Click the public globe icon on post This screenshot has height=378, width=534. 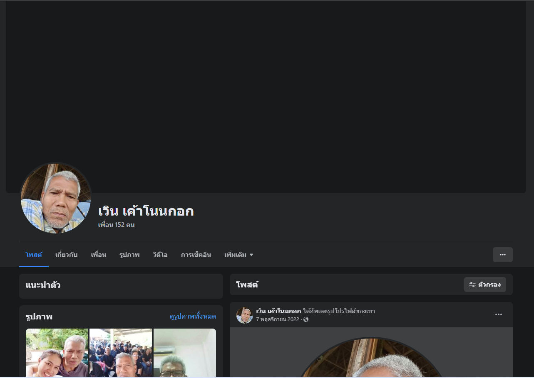point(306,319)
